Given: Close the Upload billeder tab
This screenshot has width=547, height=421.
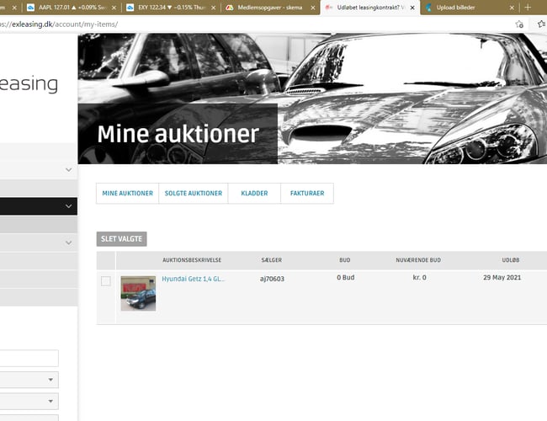Looking at the screenshot, I should [x=512, y=8].
